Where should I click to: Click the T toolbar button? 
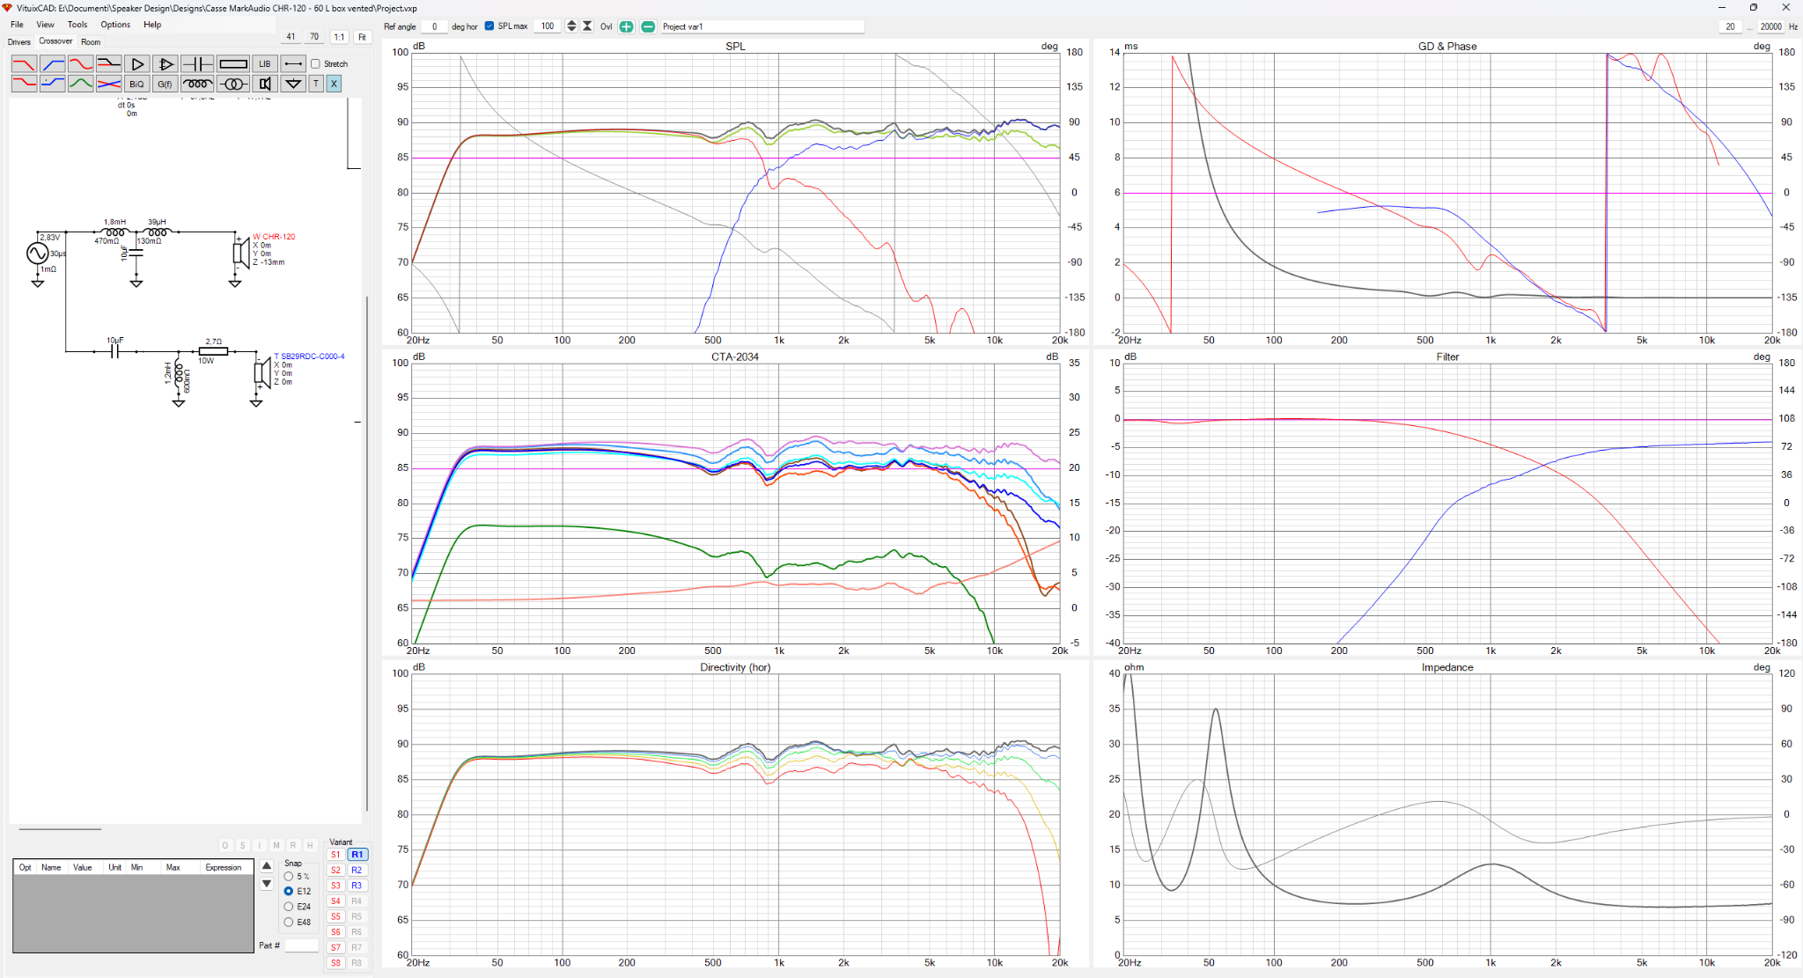(x=316, y=84)
